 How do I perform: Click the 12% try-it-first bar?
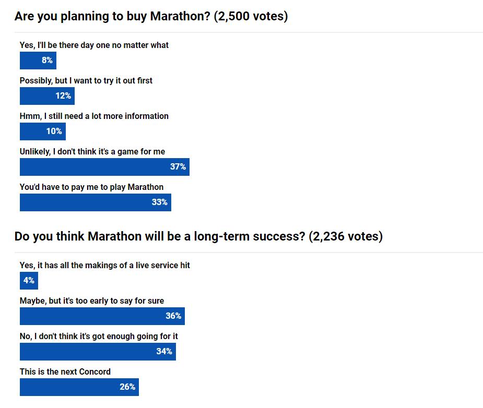47,96
